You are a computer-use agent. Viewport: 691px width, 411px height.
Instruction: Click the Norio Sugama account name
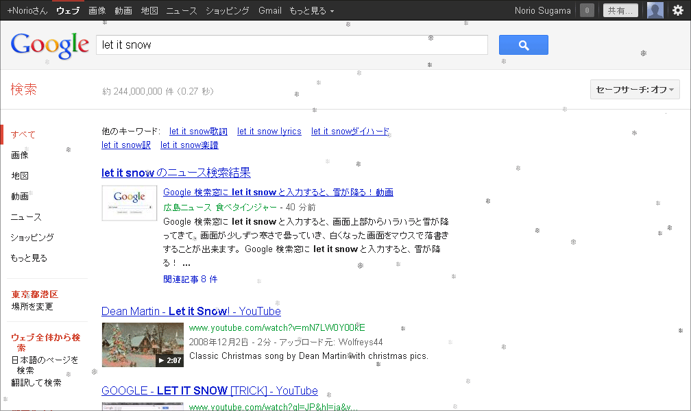click(542, 10)
